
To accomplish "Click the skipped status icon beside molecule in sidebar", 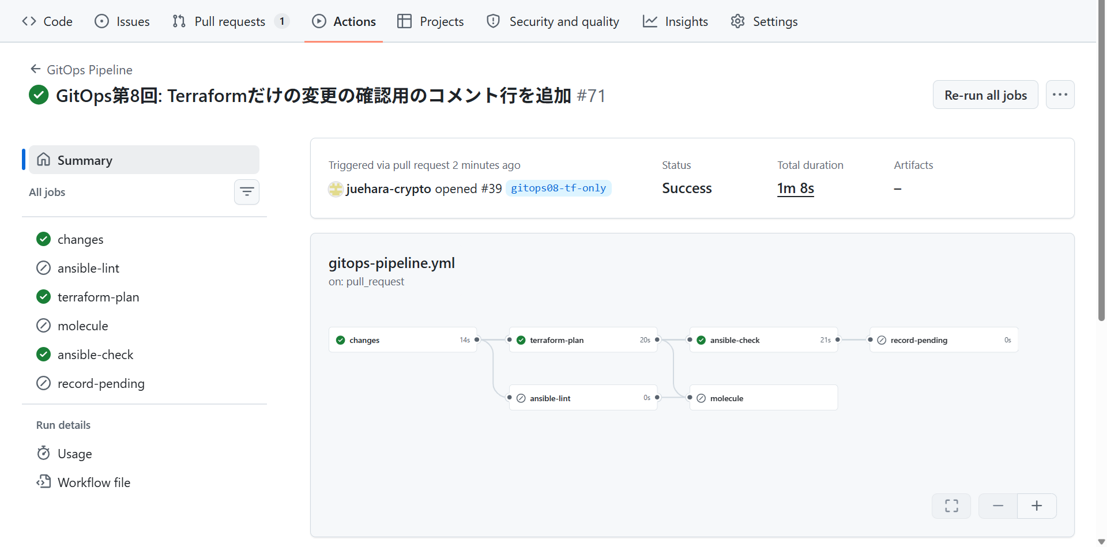I will tap(43, 326).
